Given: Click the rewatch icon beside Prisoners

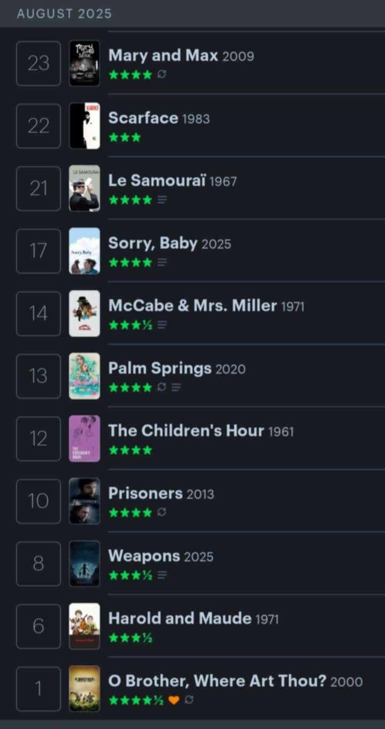Looking at the screenshot, I should 162,512.
